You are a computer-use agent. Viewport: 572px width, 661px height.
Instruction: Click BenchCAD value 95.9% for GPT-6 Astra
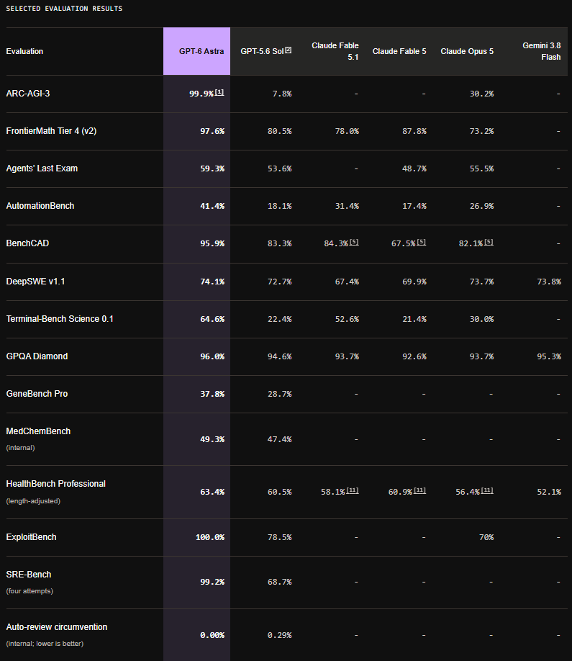(x=212, y=243)
